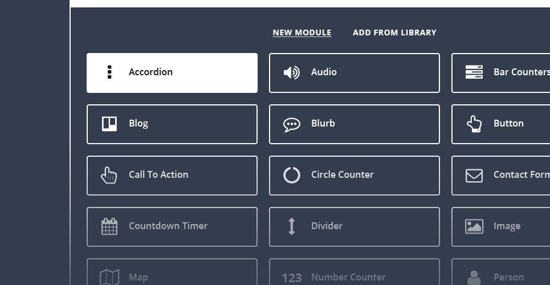Select the Countdown Timer module label
The width and height of the screenshot is (550, 285).
(x=168, y=226)
